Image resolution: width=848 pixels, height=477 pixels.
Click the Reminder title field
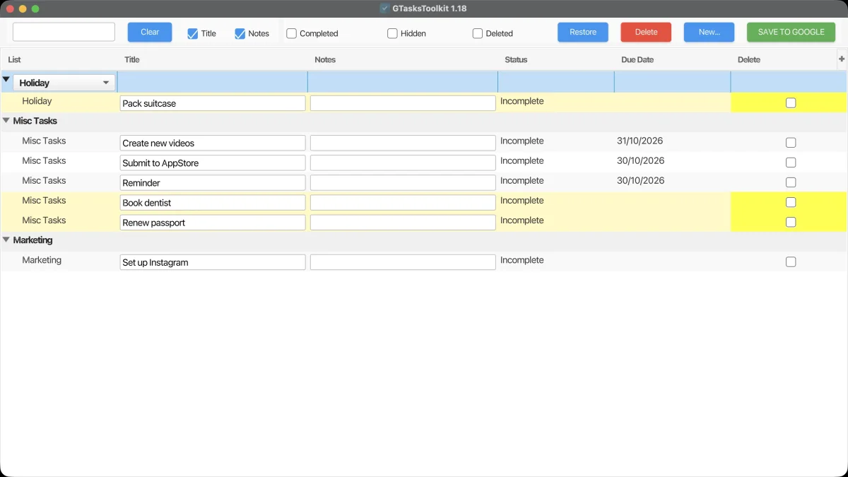tap(213, 182)
